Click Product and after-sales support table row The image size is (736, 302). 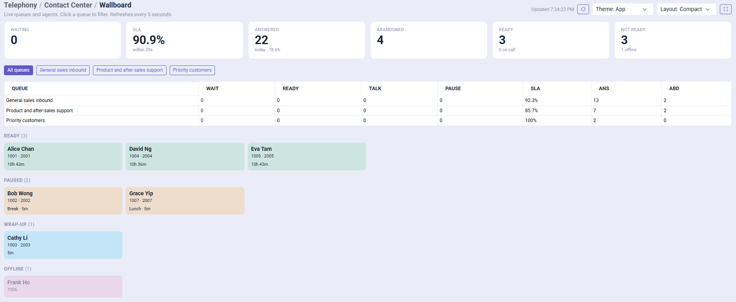[367, 111]
